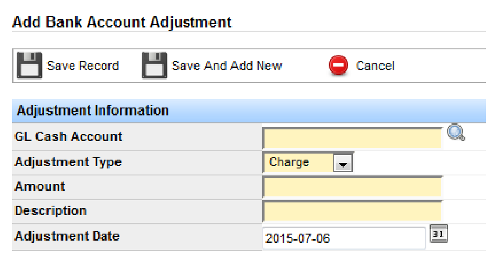Click the GL Cash Account label

[x=68, y=137]
